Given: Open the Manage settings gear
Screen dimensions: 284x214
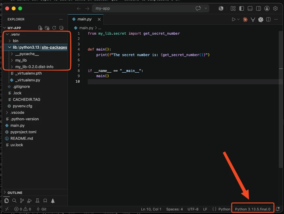Looking at the screenshot, I should [275, 8].
